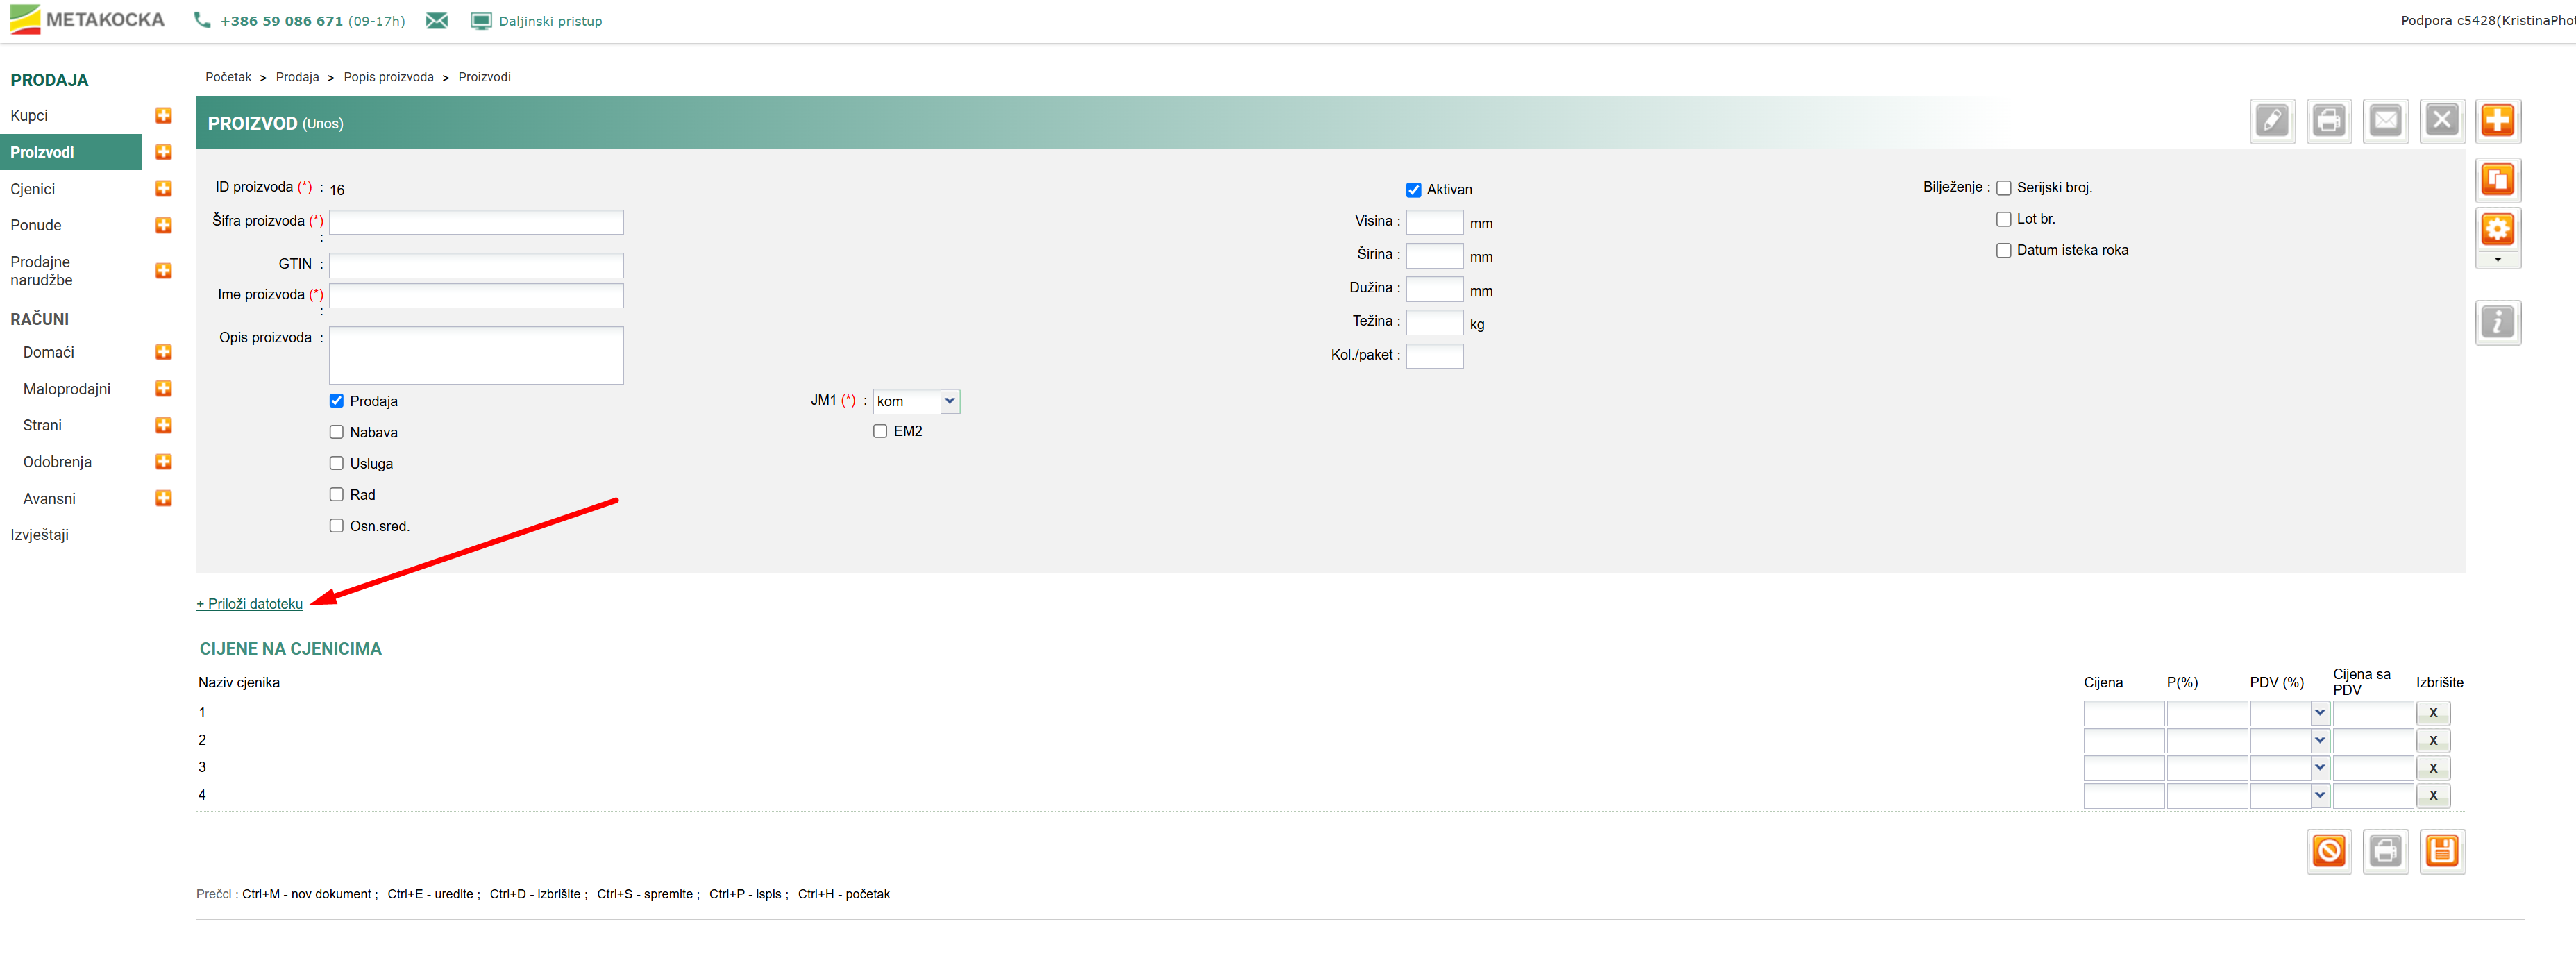Go to Izvještaji in the sidebar
Viewport: 2576px width, 956px height.
coord(40,535)
